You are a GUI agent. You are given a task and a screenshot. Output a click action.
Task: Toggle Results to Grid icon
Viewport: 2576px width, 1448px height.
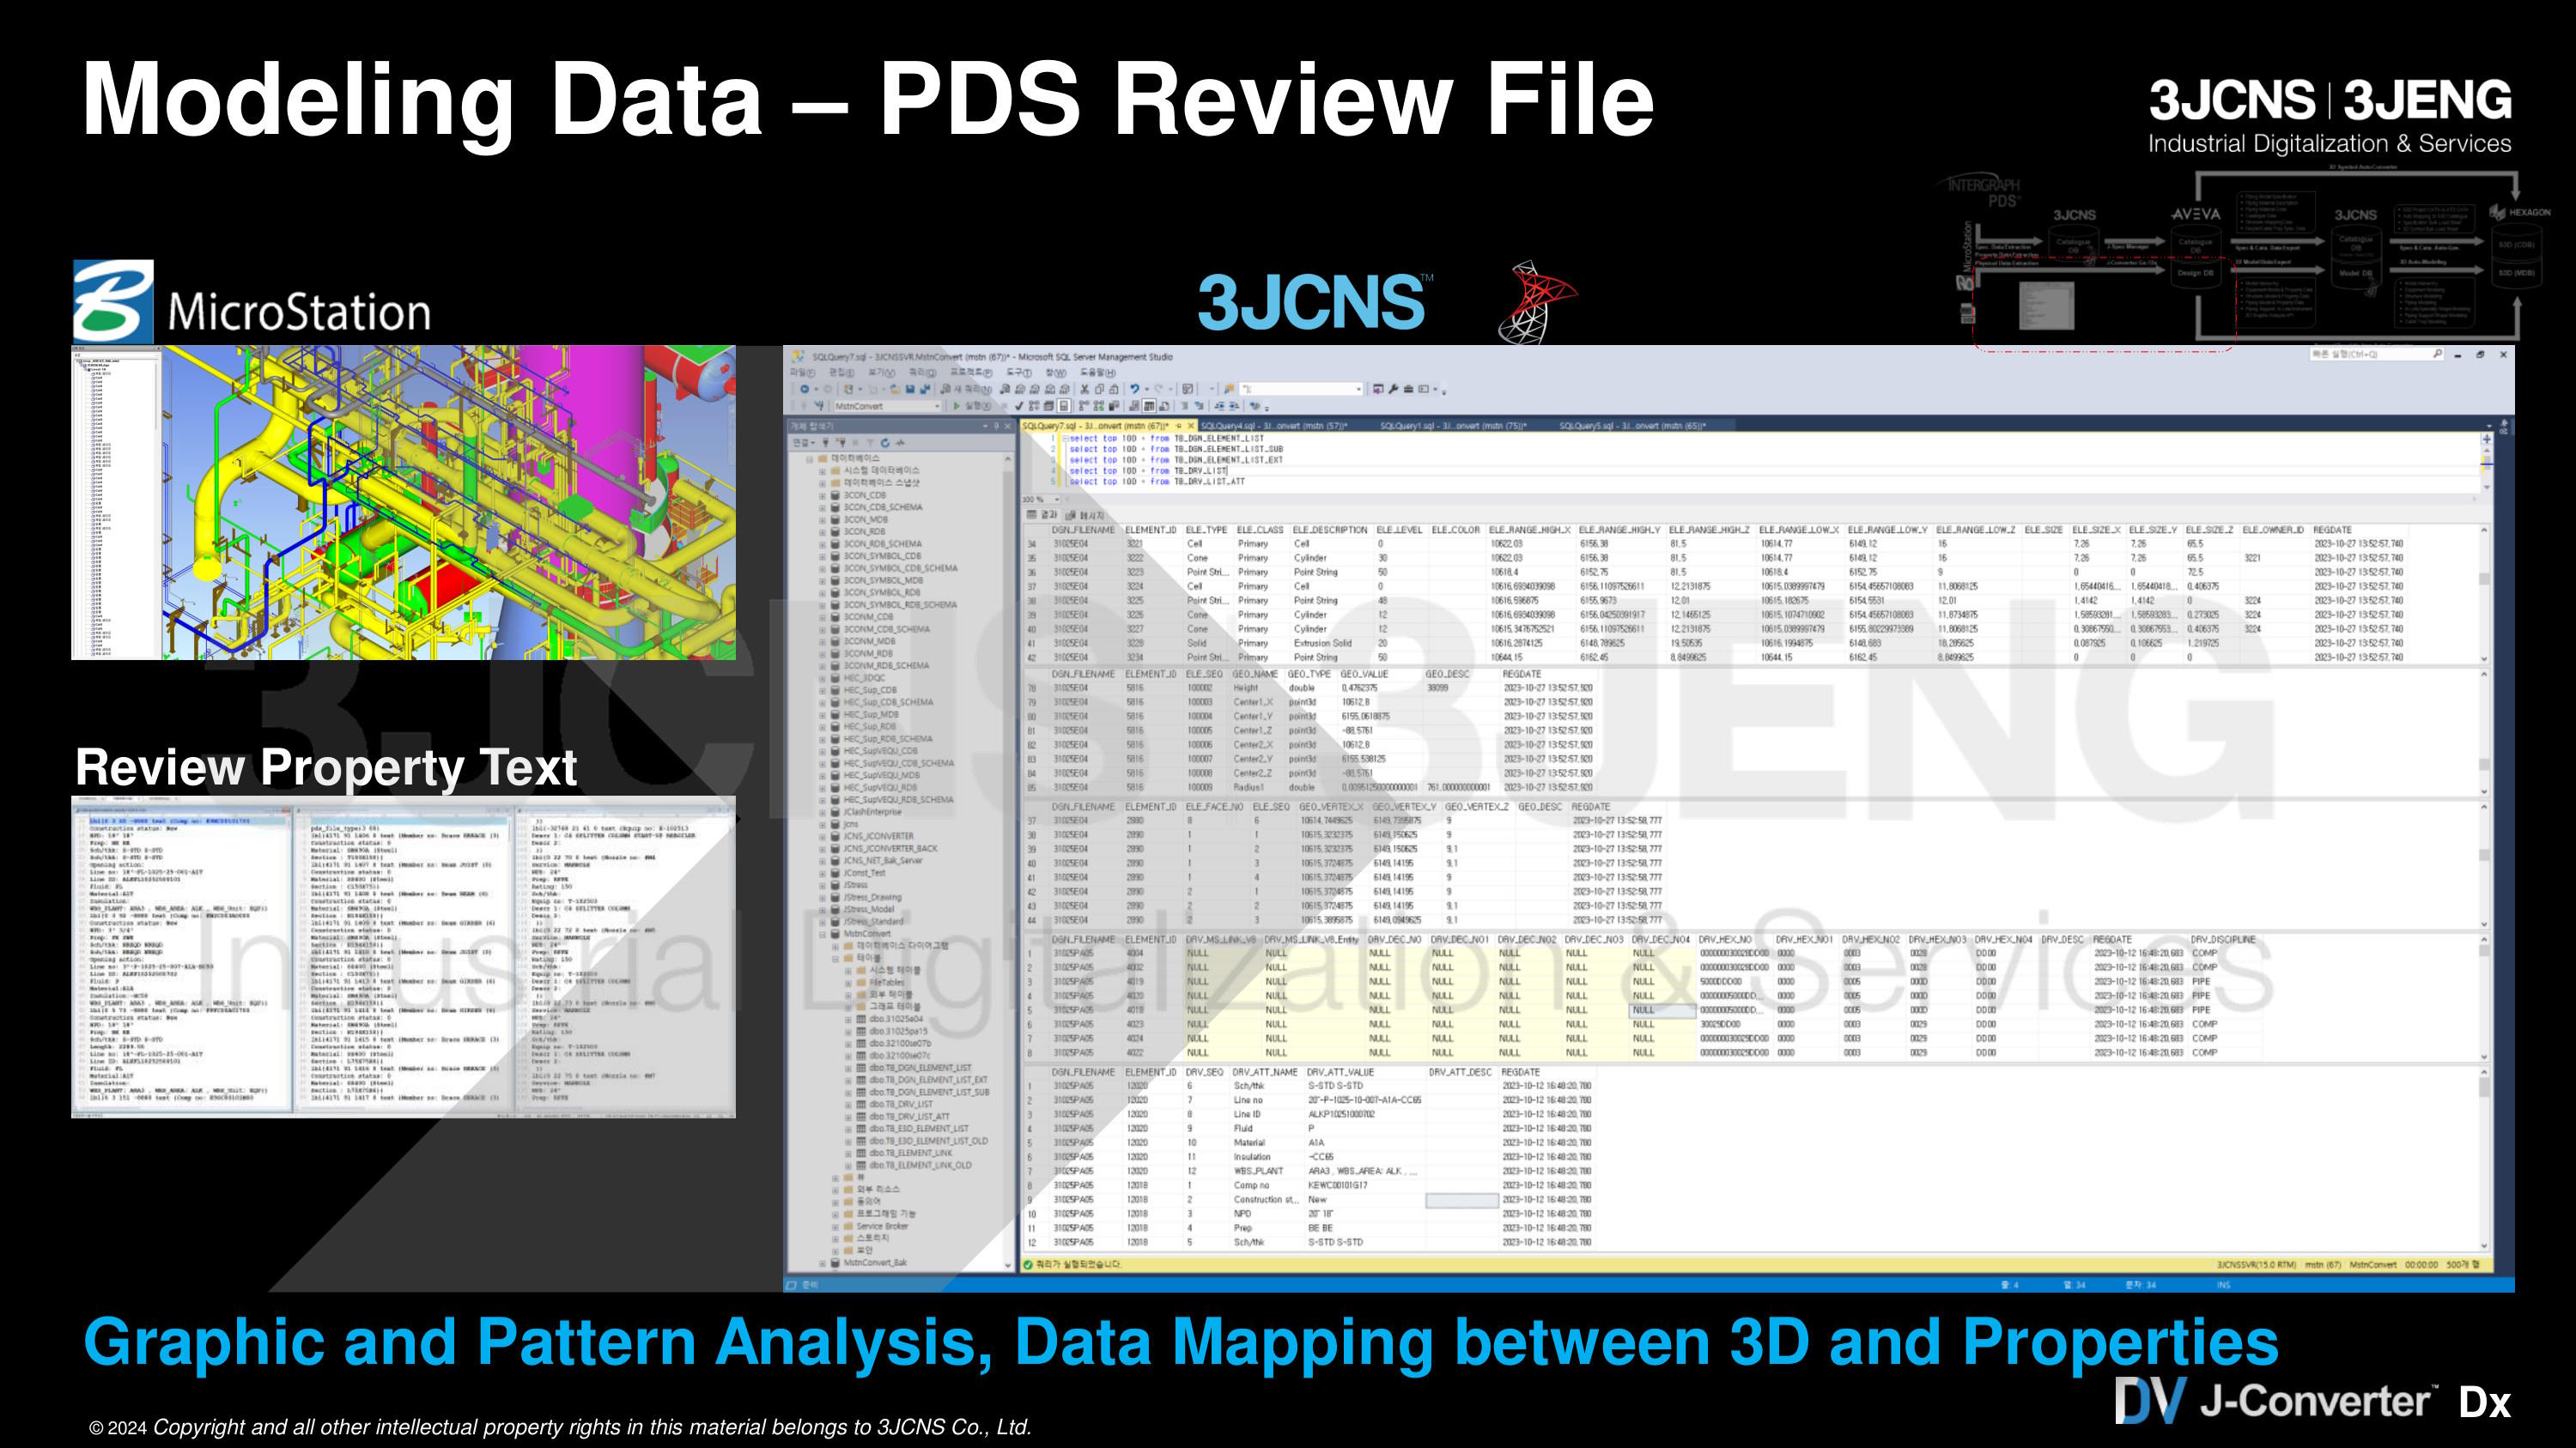click(1149, 407)
